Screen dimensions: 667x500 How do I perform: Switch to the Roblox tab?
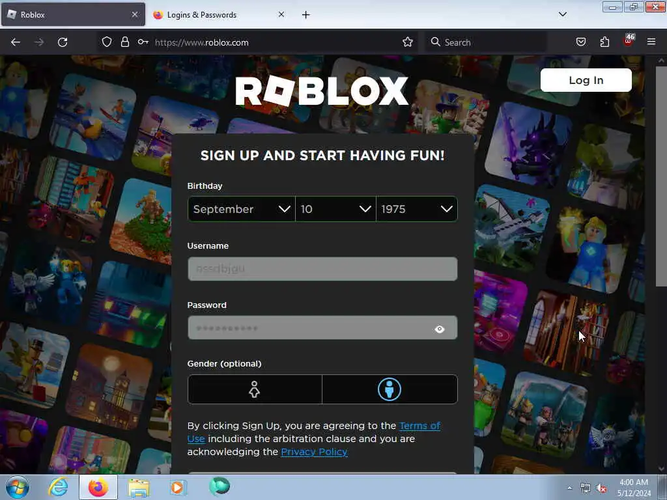tap(73, 14)
